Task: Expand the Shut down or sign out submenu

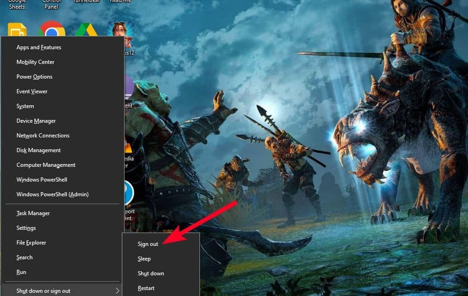Action: (x=44, y=290)
